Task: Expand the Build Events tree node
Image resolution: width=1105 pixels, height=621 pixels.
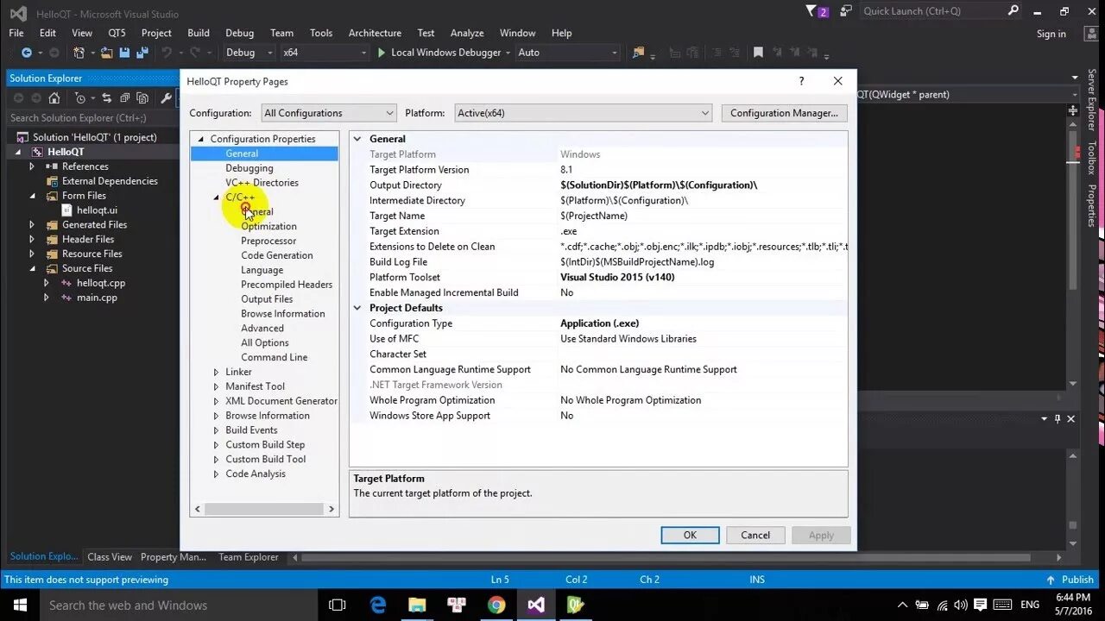Action: pyautogui.click(x=217, y=430)
